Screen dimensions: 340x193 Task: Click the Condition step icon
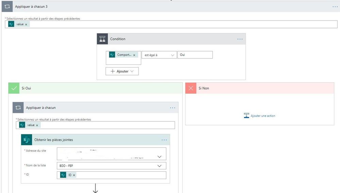(102, 39)
